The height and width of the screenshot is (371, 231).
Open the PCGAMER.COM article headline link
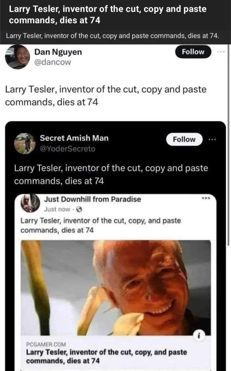[106, 356]
